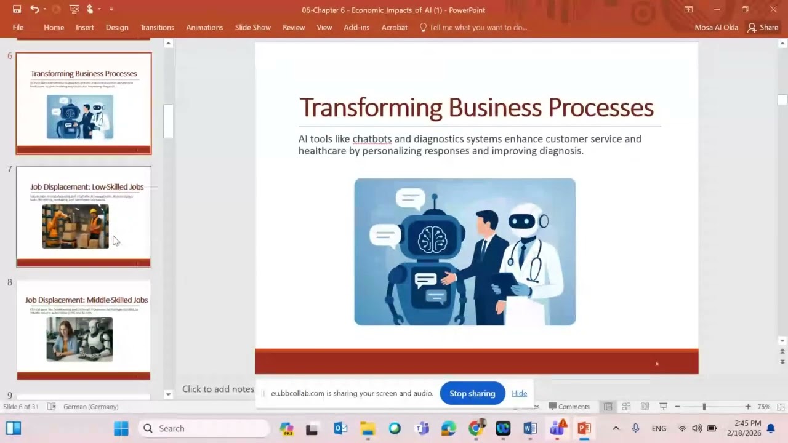Viewport: 788px width, 443px height.
Task: Open PowerPoint taskbar icon
Action: click(584, 428)
